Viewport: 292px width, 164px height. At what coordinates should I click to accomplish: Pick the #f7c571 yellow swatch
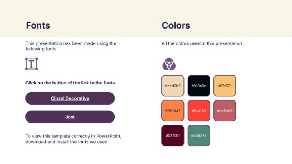[225, 86]
